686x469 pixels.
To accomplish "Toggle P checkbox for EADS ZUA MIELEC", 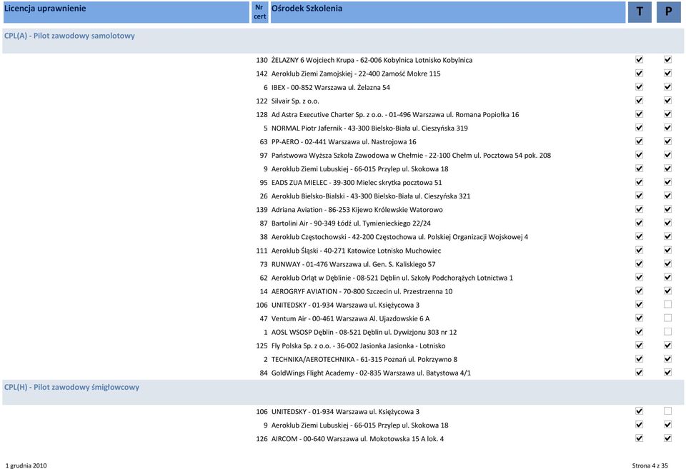I will click(667, 182).
